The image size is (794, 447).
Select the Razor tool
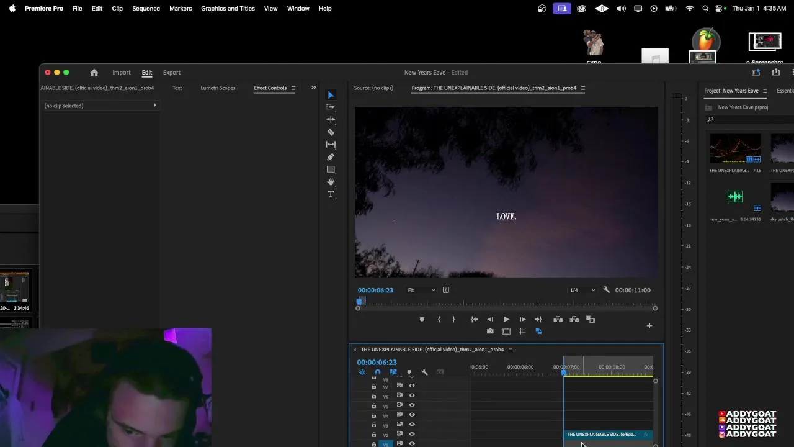click(331, 132)
